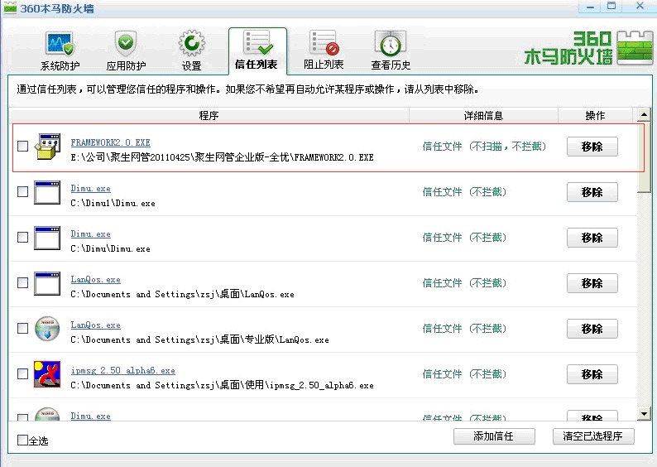This screenshot has width=657, height=467.
Task: Tick the checkbox for FRAMEWORK2.0.EXE
Action: tap(22, 146)
